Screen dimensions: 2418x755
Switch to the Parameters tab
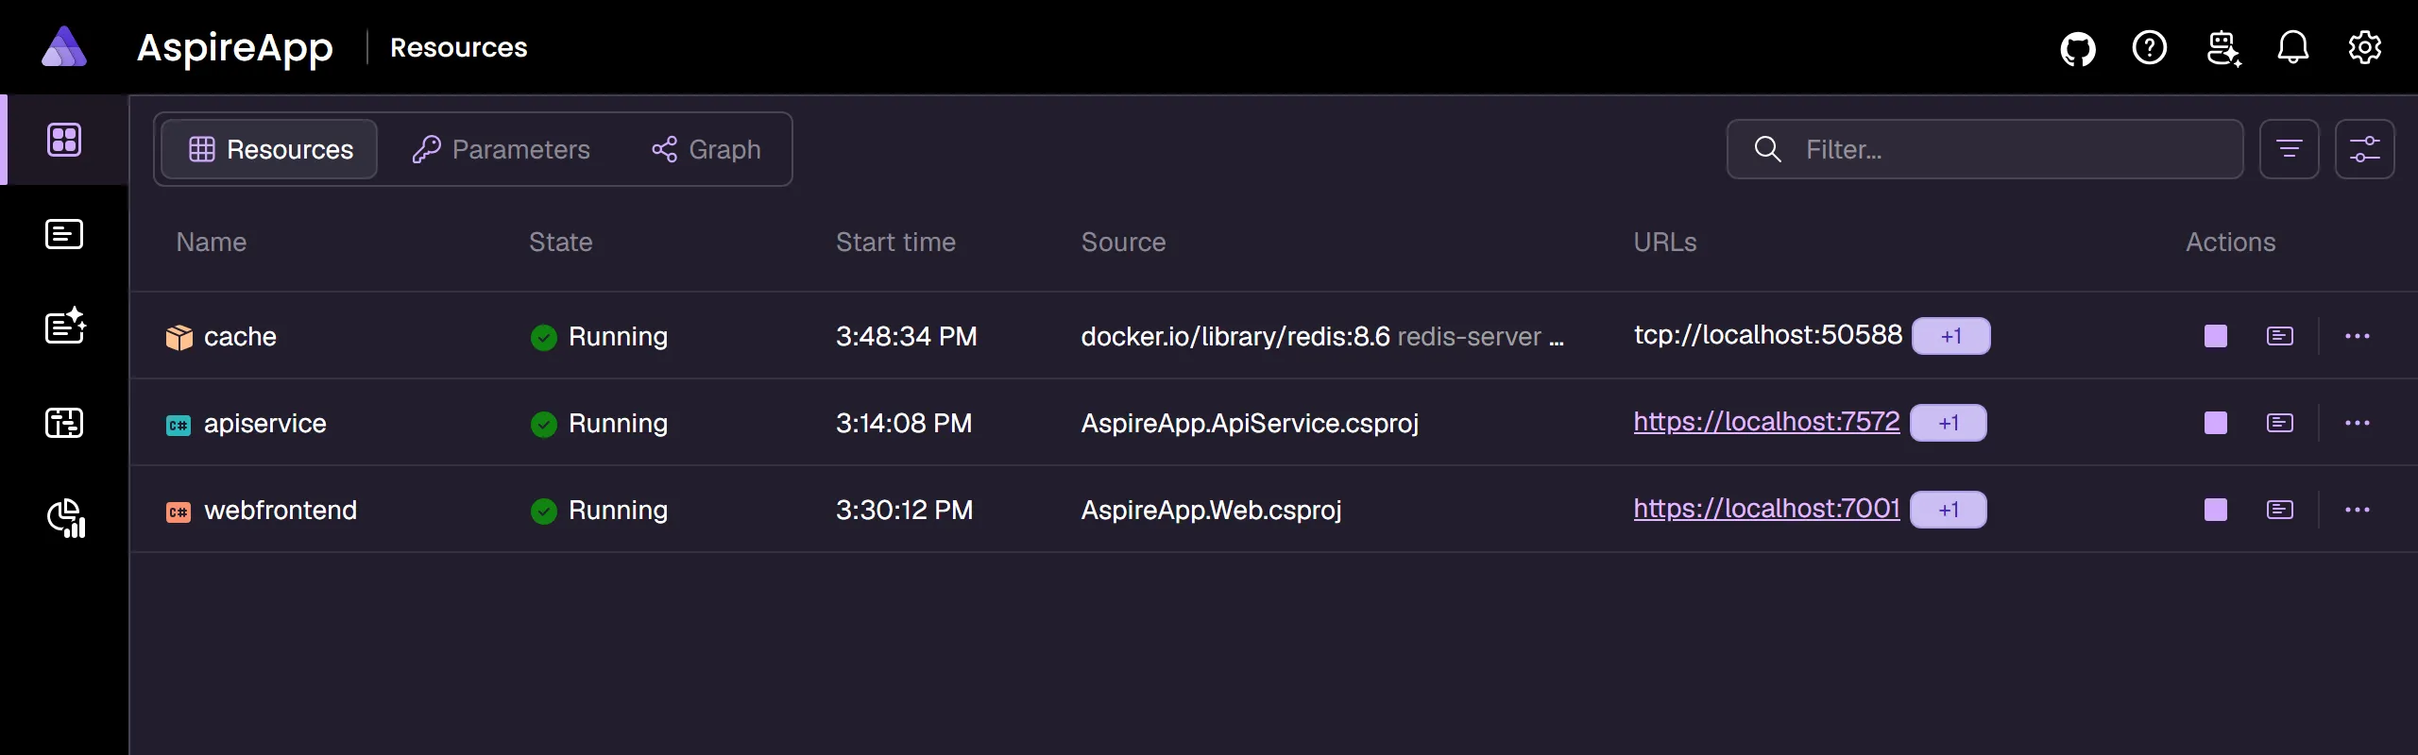[502, 149]
